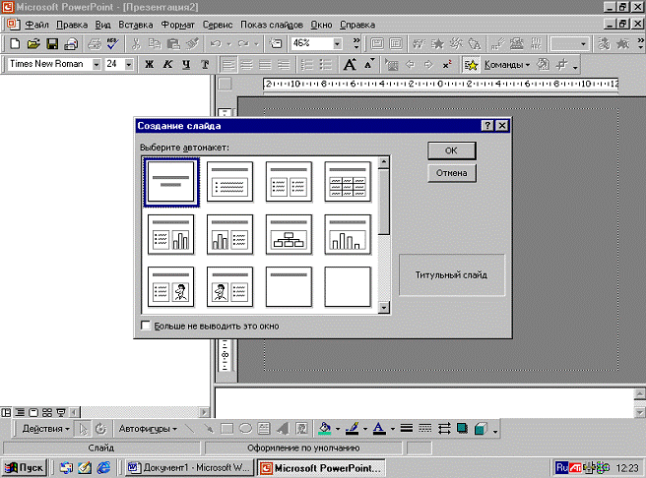Click the Save diskette icon
This screenshot has width=646, height=478.
point(52,44)
